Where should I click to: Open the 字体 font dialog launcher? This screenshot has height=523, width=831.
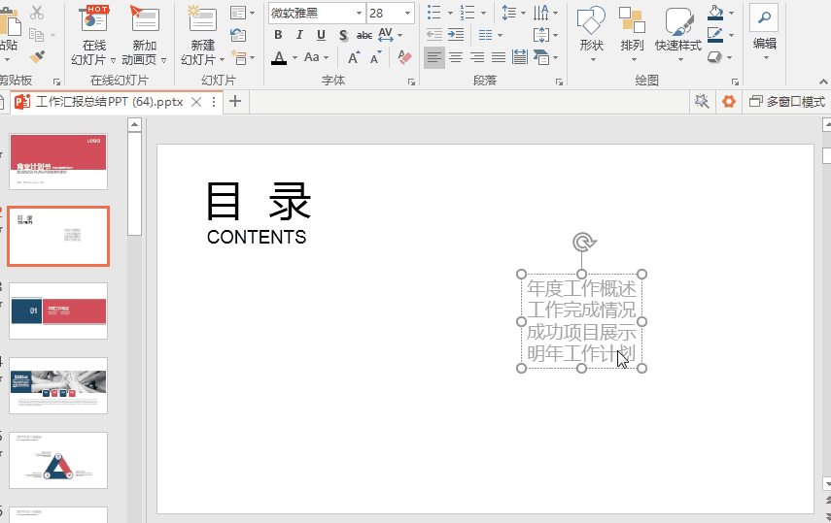tap(411, 82)
